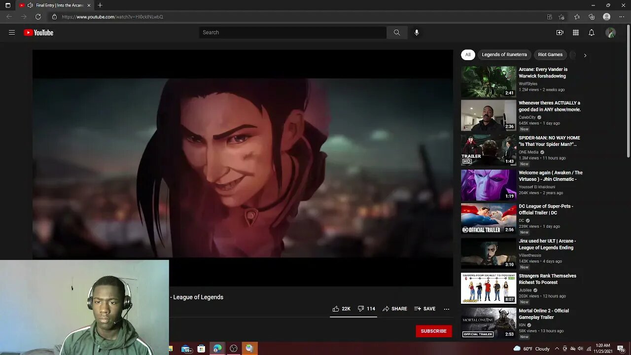
Task: Open Strangers Rank Themselves video thumbnail
Action: (489, 288)
